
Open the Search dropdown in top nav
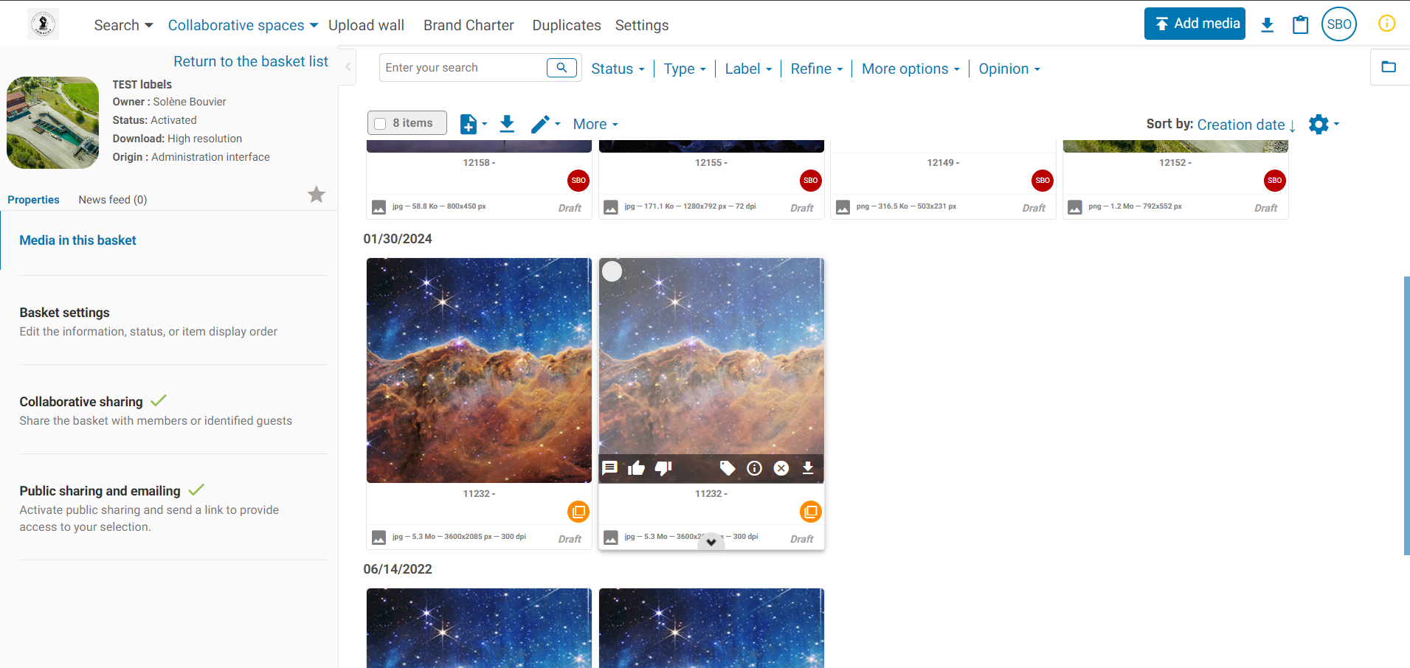pos(123,25)
